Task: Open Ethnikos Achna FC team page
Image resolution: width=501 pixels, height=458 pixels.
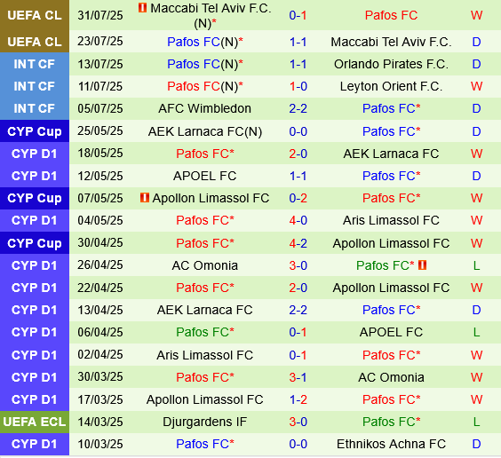Action: [x=391, y=444]
